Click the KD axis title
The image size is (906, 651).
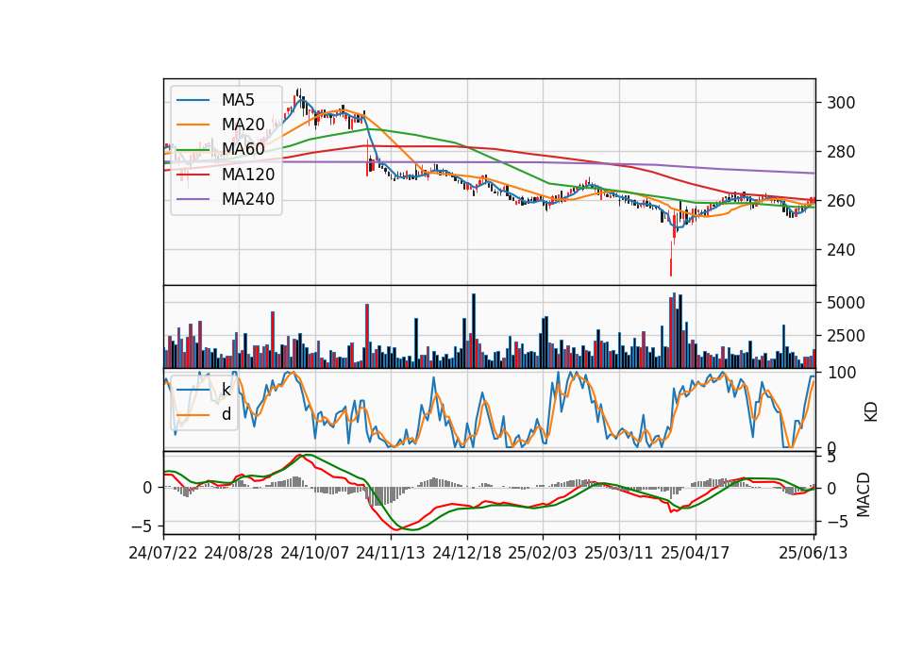[871, 411]
